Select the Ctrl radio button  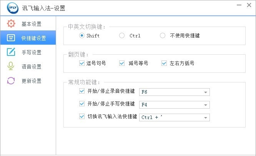pos(122,36)
